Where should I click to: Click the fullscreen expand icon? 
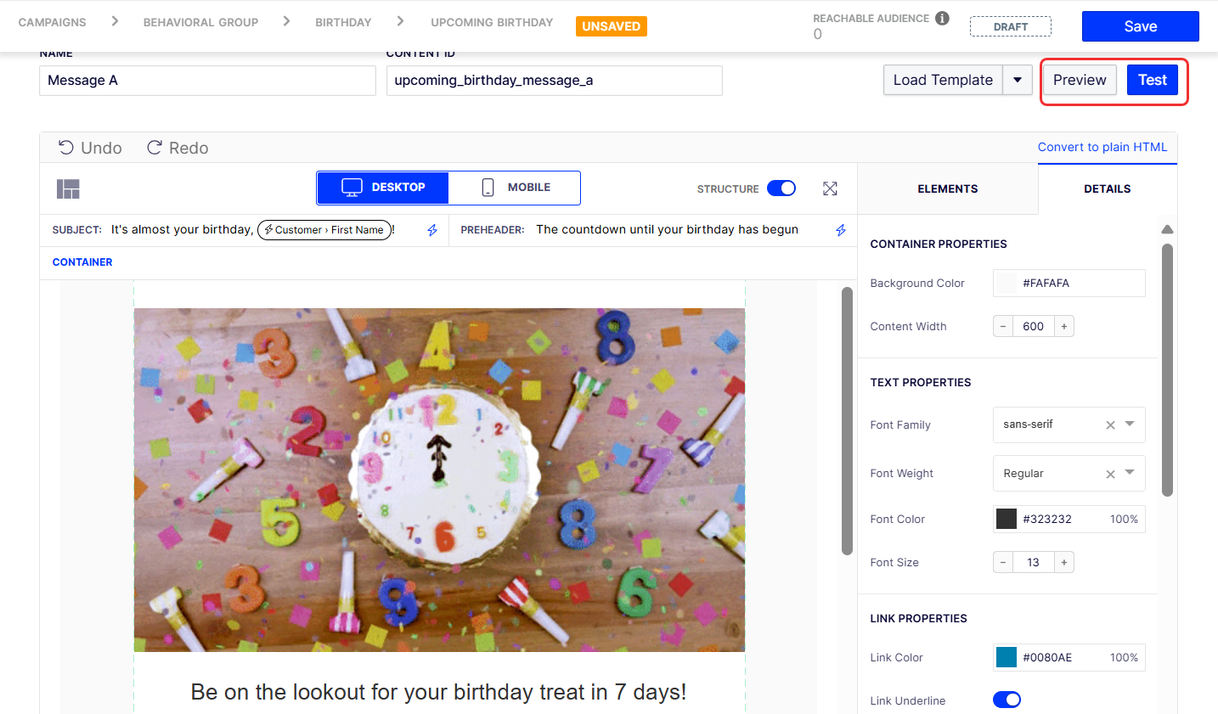click(830, 188)
